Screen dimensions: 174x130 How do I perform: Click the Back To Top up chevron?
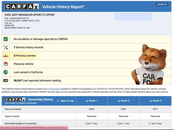[58, 101]
